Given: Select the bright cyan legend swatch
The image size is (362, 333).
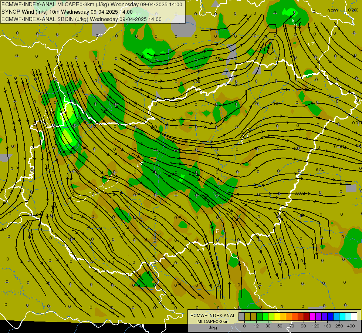Looking at the screenshot, I should coord(342,316).
